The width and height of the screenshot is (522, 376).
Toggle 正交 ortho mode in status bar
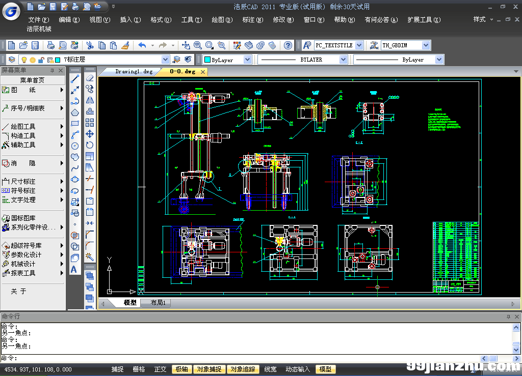coord(160,369)
